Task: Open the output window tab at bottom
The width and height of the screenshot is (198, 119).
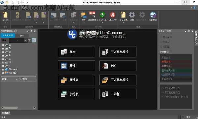Action: 6,113
